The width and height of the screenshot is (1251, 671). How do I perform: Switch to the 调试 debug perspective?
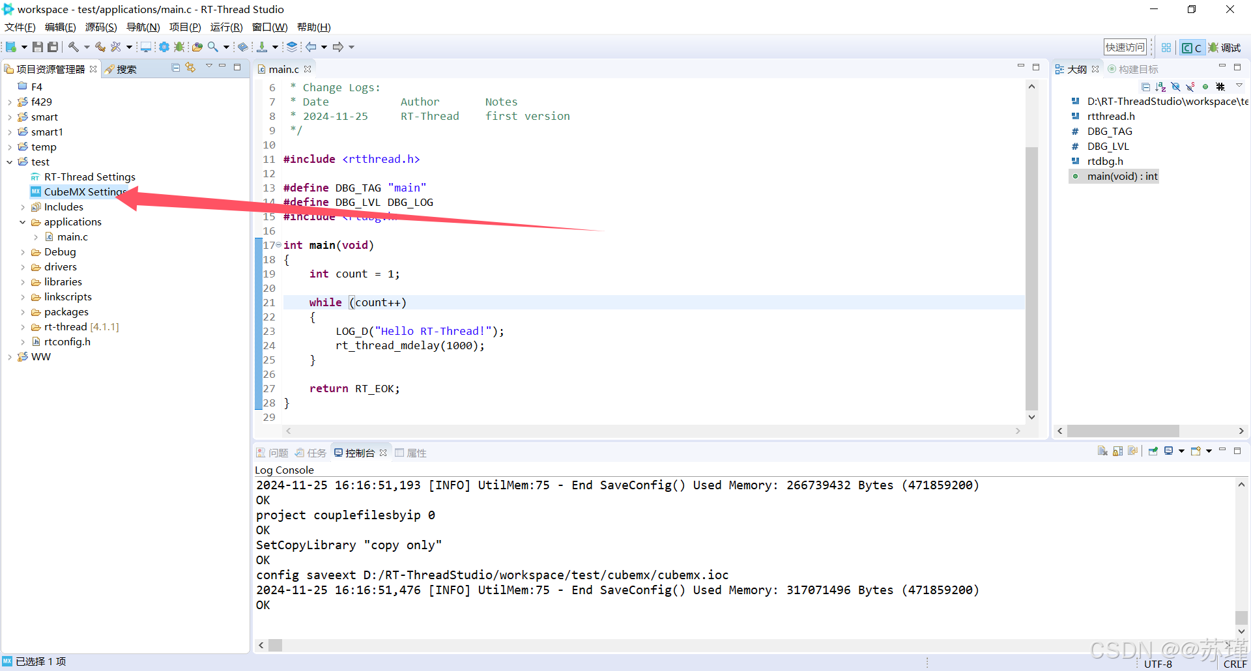pyautogui.click(x=1225, y=48)
